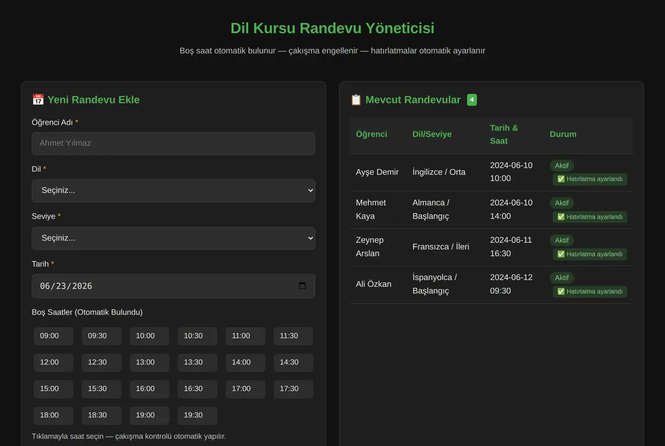
Task: Click the Aktif badge in Mehmet Kaya's row
Action: coord(562,203)
